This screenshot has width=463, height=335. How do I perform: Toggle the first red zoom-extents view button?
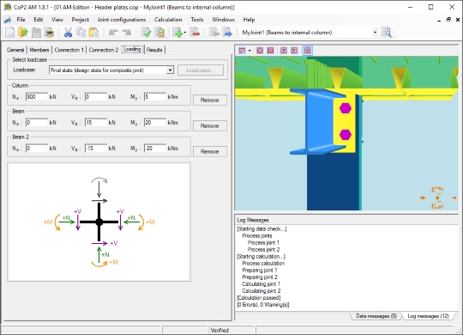260,51
